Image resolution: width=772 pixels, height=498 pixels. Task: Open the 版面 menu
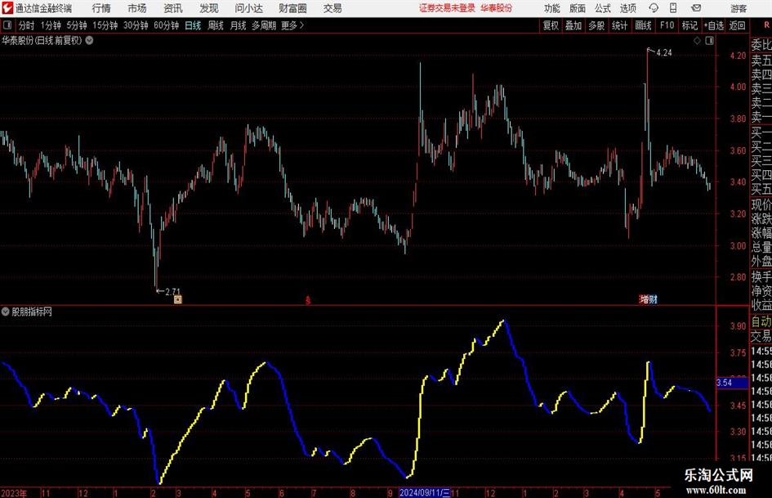(577, 8)
